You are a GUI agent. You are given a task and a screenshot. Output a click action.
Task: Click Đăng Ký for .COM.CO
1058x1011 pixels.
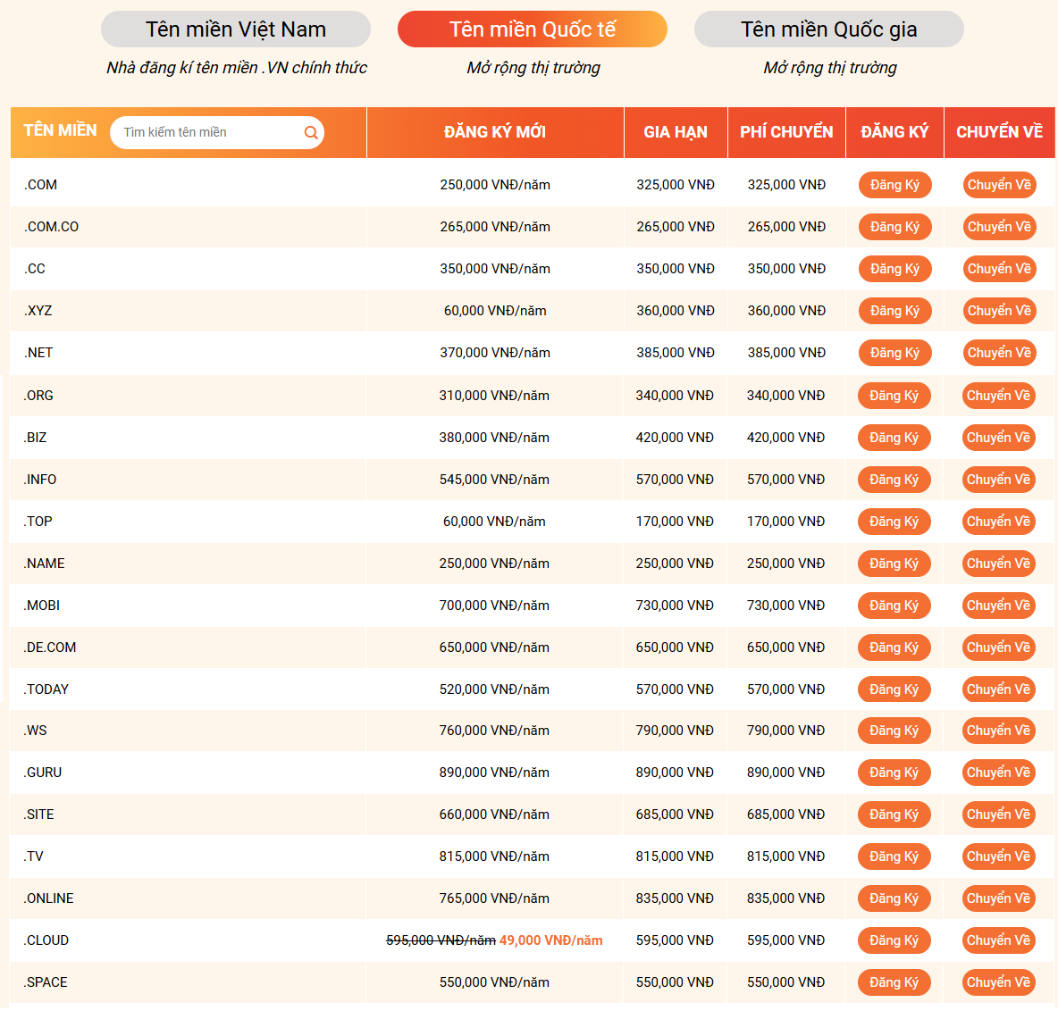tap(894, 227)
